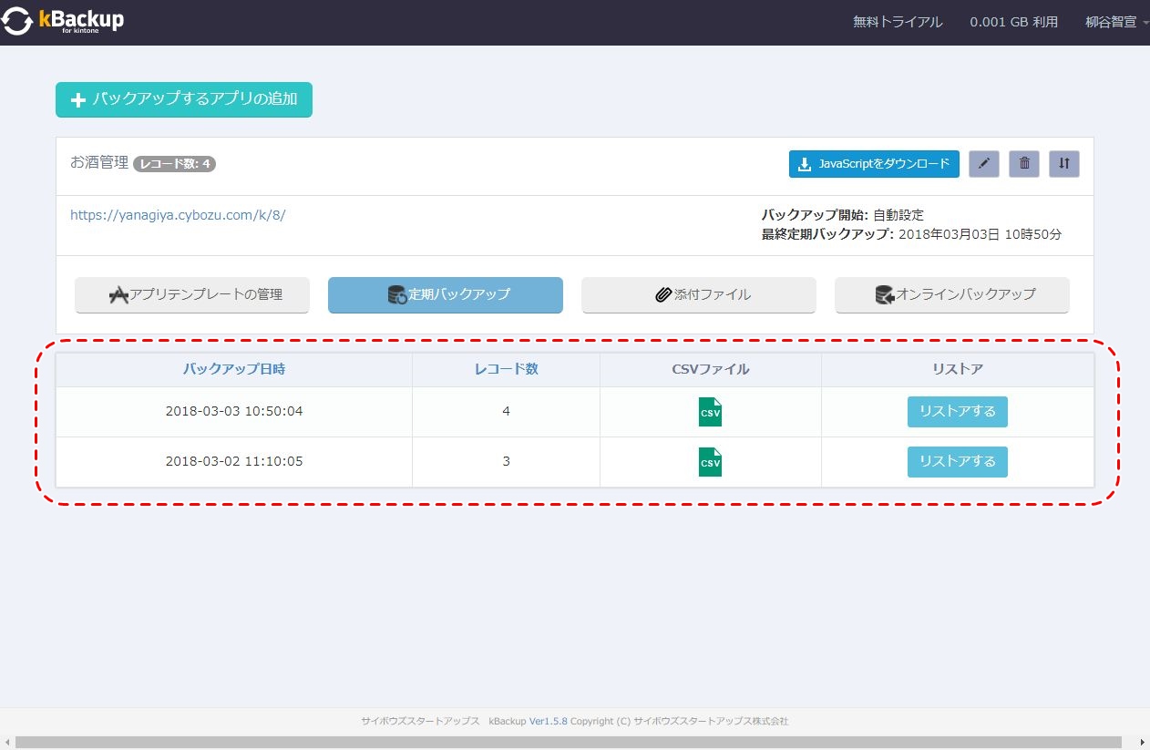Click the 2018-03-02 11:10:05 date cell
This screenshot has width=1150, height=750.
[x=234, y=462]
